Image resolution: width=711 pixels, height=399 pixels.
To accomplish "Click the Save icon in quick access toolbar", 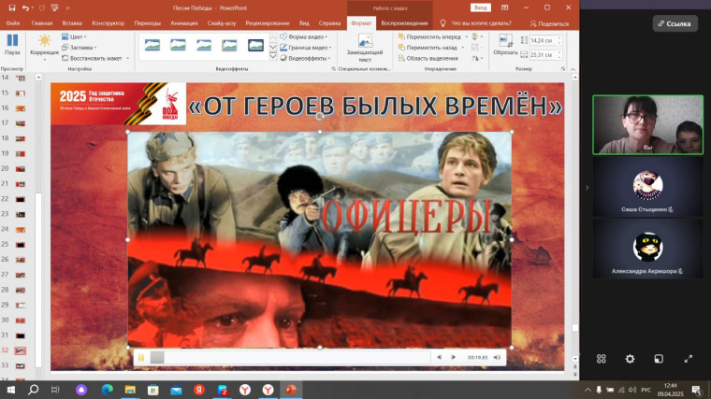I will pyautogui.click(x=12, y=7).
